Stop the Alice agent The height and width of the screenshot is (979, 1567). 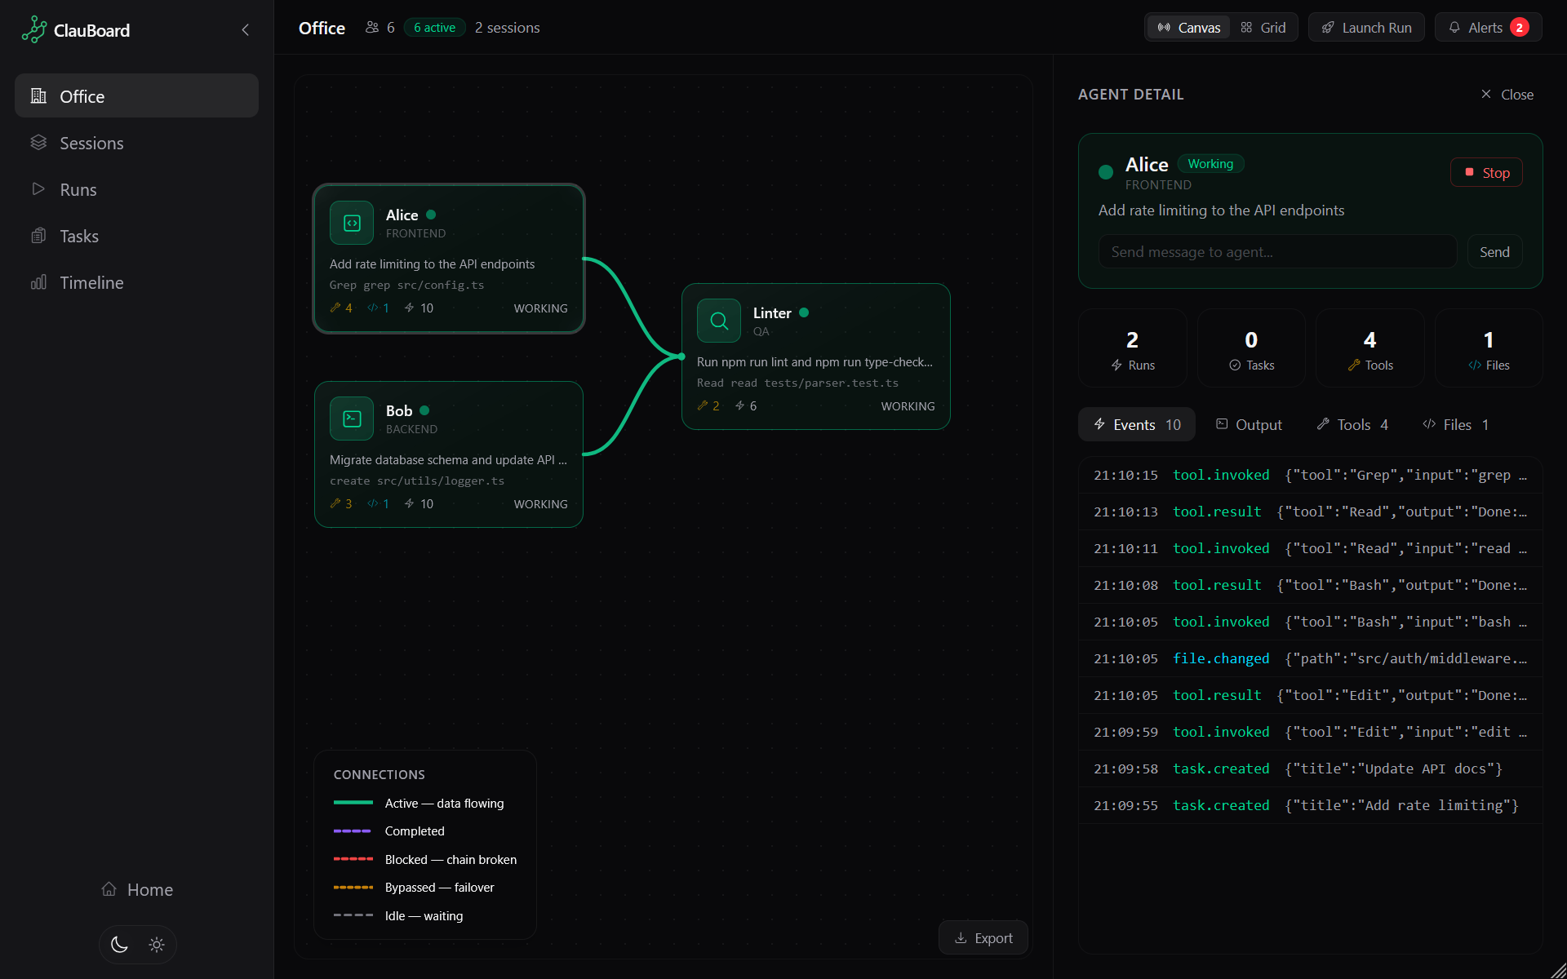point(1486,172)
